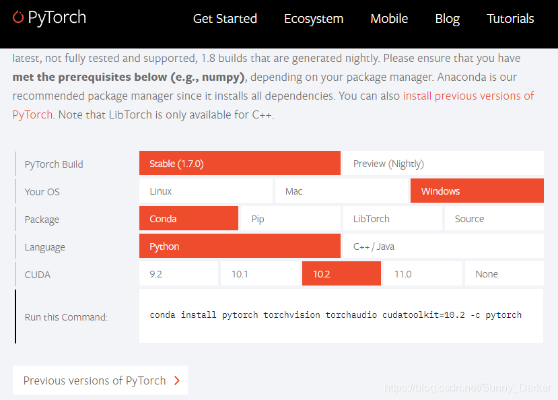Select the Stable (1.7.0) build
558x400 pixels.
(x=240, y=164)
